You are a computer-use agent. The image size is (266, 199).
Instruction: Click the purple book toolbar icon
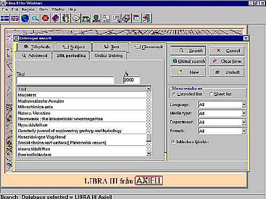[x=55, y=18]
